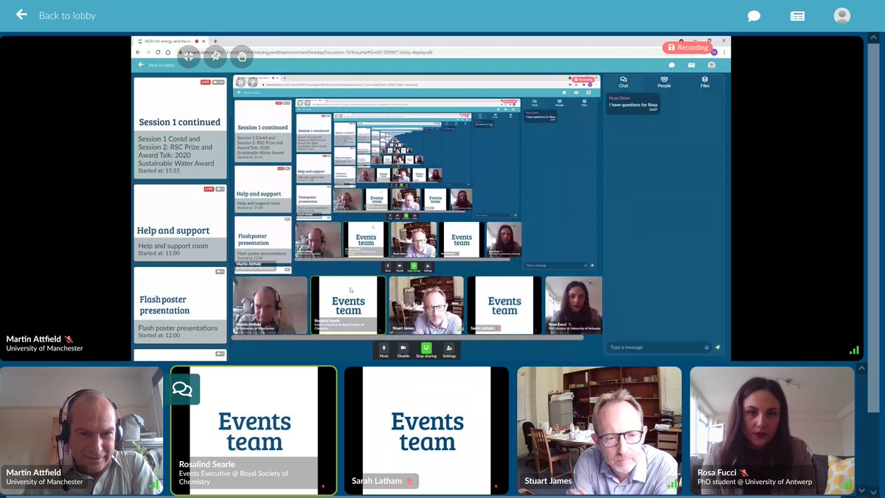Viewport: 885px width, 498px height.
Task: Select Rosalind Searle's Events team tile
Action: pos(254,431)
